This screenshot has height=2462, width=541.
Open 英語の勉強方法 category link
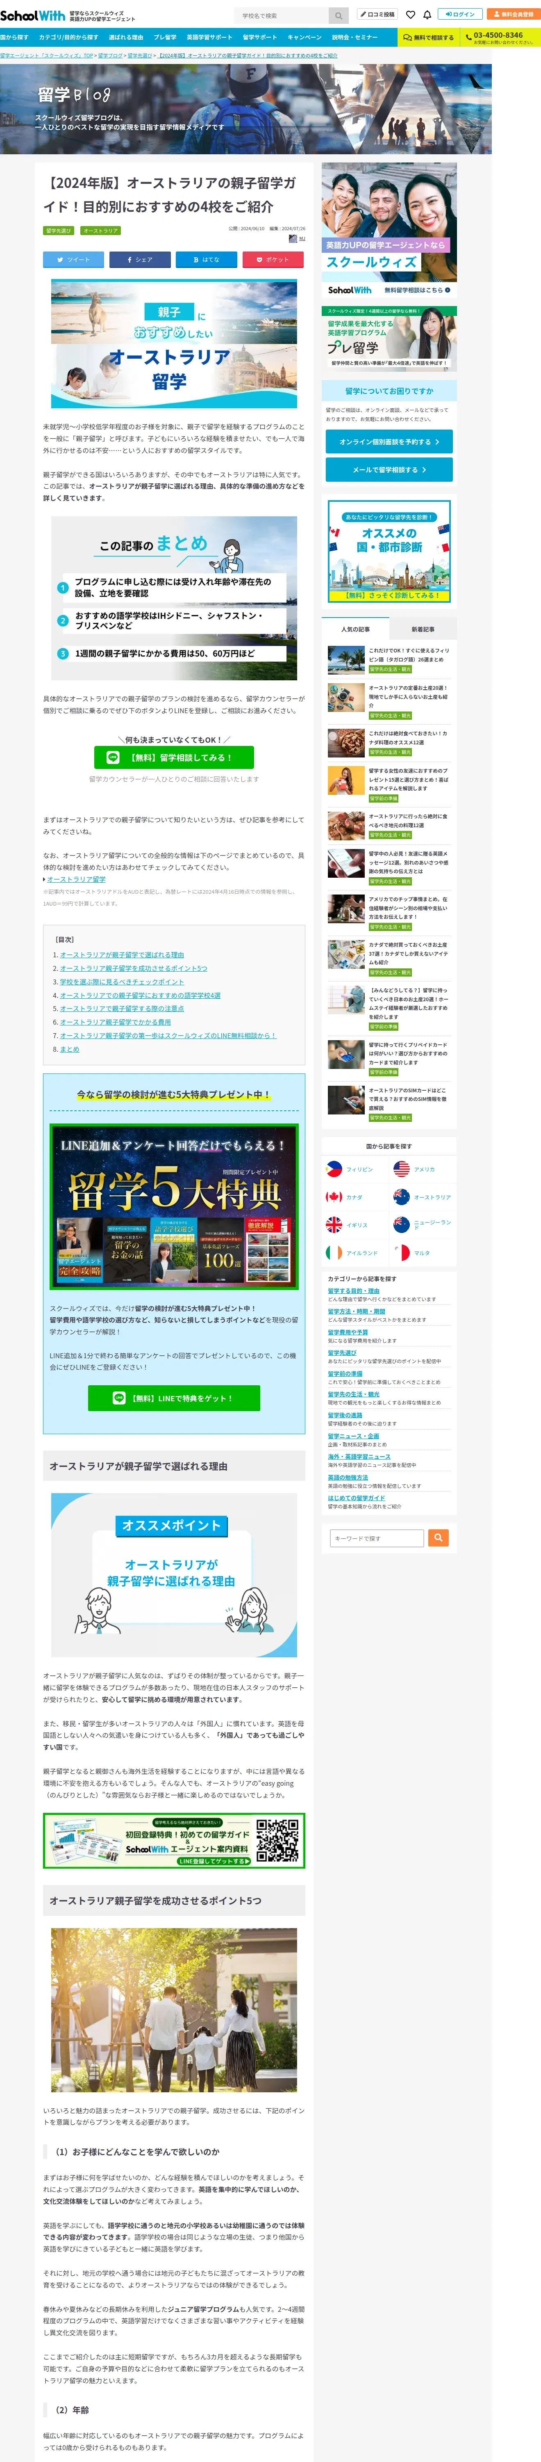348,1478
